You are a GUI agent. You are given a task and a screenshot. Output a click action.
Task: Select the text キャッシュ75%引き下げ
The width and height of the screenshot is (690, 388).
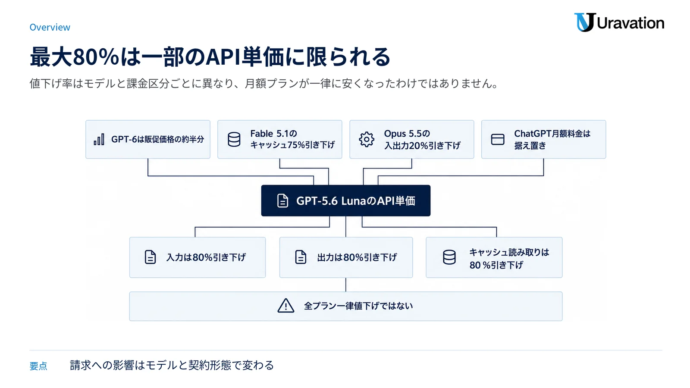click(292, 145)
